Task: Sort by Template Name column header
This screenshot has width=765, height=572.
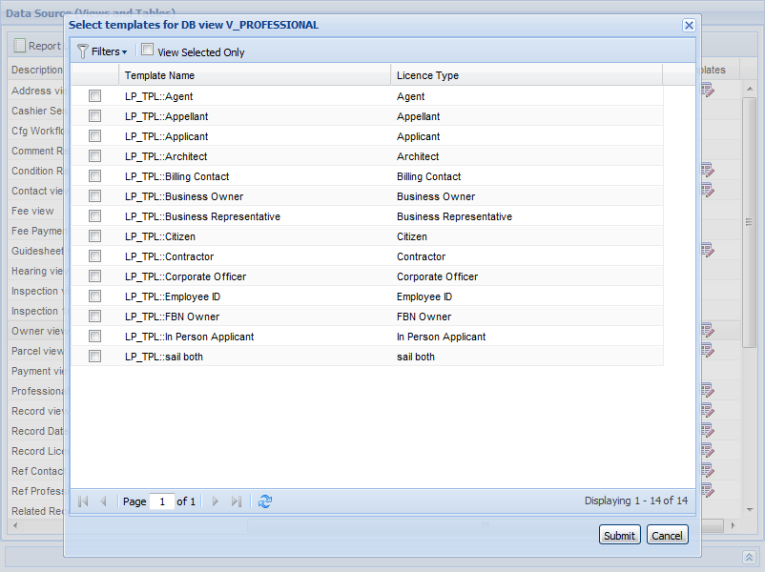Action: (255, 74)
